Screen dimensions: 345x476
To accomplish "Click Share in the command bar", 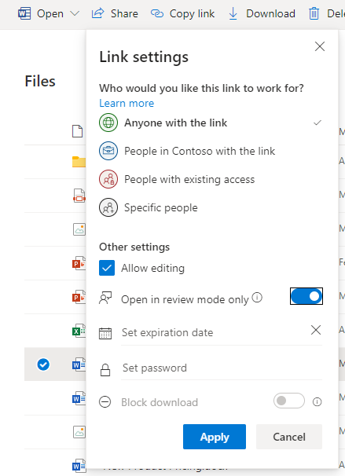I will [115, 13].
